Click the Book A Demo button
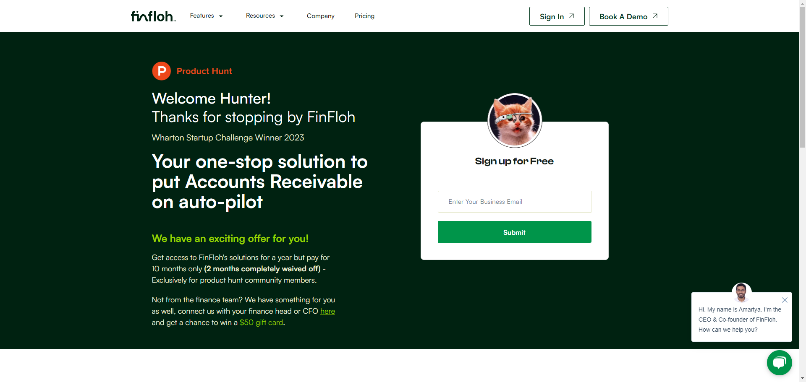The height and width of the screenshot is (382, 806). (628, 16)
